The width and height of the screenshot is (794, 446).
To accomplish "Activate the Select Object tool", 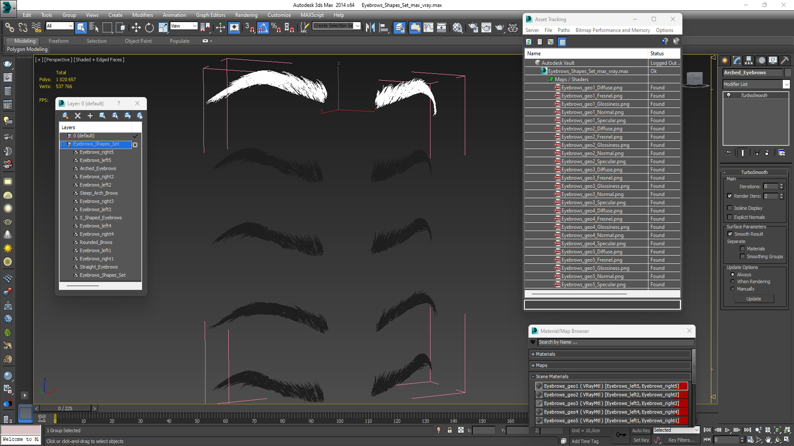I will (81, 27).
